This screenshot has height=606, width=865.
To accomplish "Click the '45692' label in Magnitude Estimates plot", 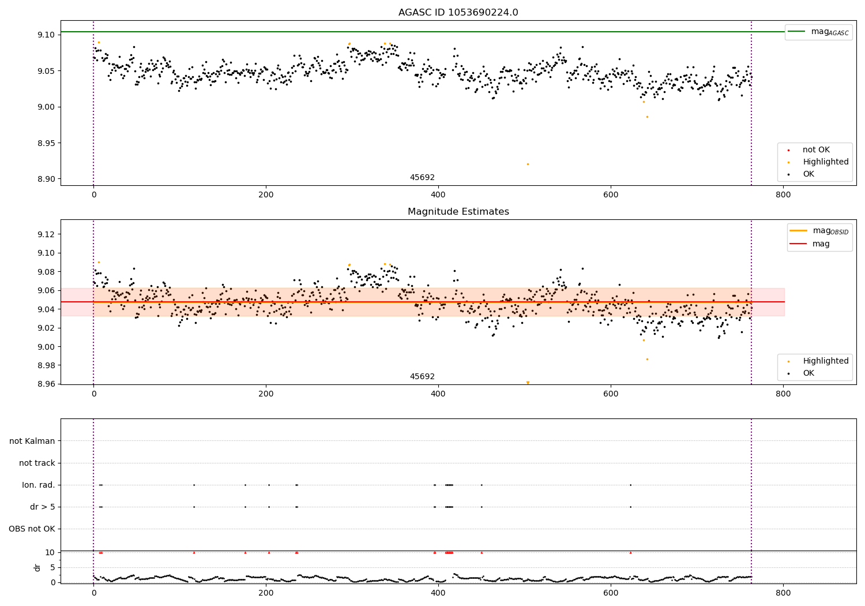I will (x=422, y=377).
